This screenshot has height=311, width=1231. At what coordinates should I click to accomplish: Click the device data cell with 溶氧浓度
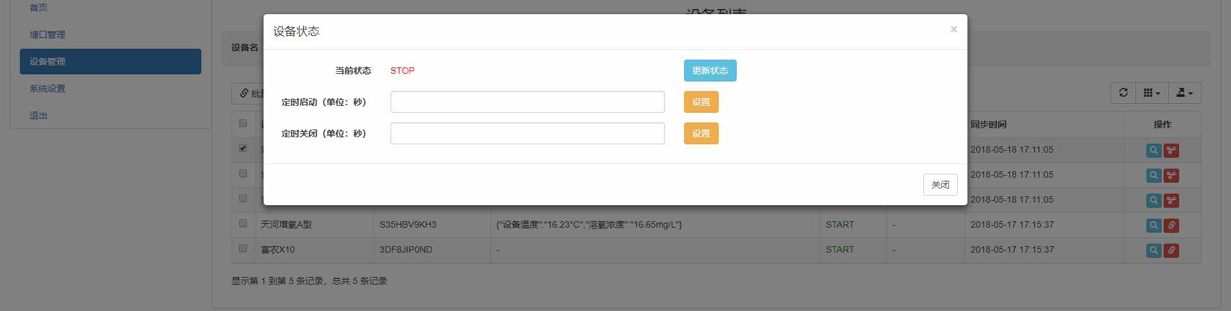tap(655, 225)
